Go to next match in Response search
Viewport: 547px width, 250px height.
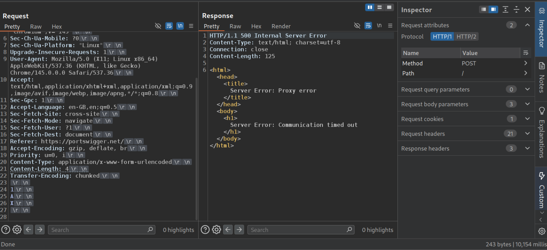(239, 230)
